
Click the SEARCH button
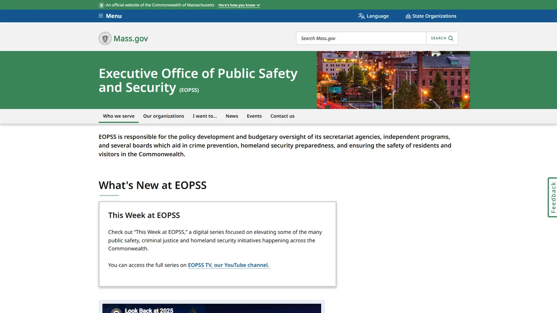point(442,38)
